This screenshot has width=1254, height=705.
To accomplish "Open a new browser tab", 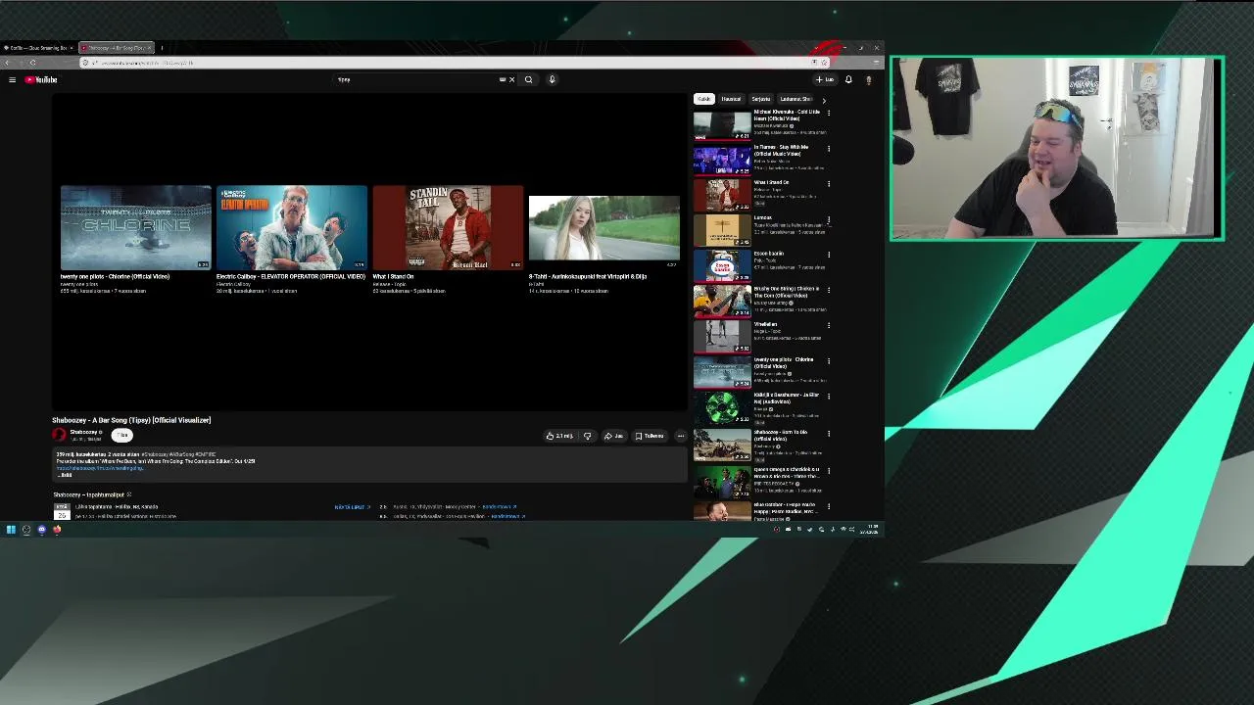I will 162,48.
